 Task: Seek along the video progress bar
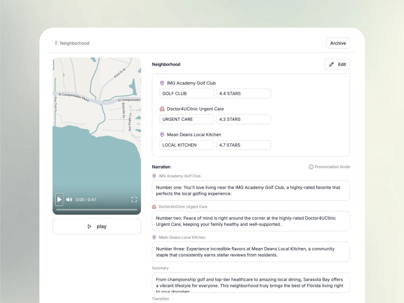tap(97, 210)
